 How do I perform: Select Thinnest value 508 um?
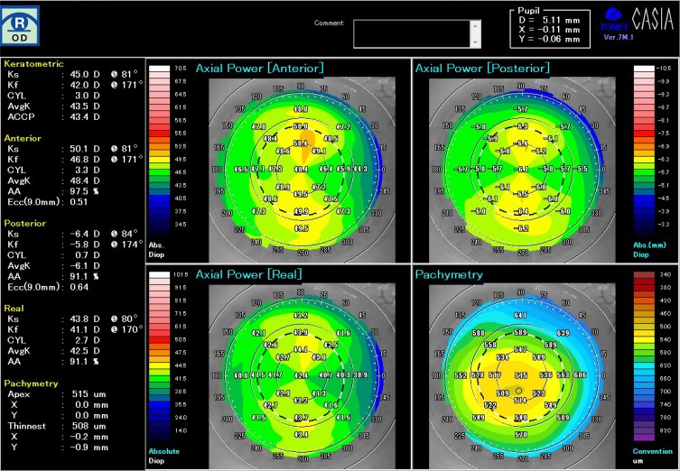[x=88, y=426]
